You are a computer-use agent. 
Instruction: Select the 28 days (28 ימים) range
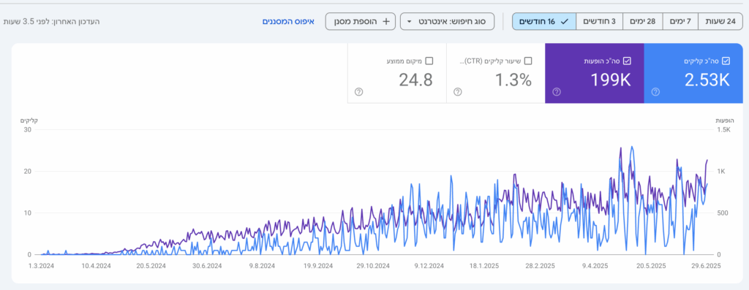click(x=644, y=21)
